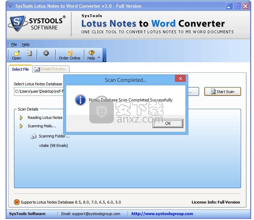The width and height of the screenshot is (254, 220).
Task: Select the vitalie (98 Emails) entry
Action: pyautogui.click(x=54, y=146)
